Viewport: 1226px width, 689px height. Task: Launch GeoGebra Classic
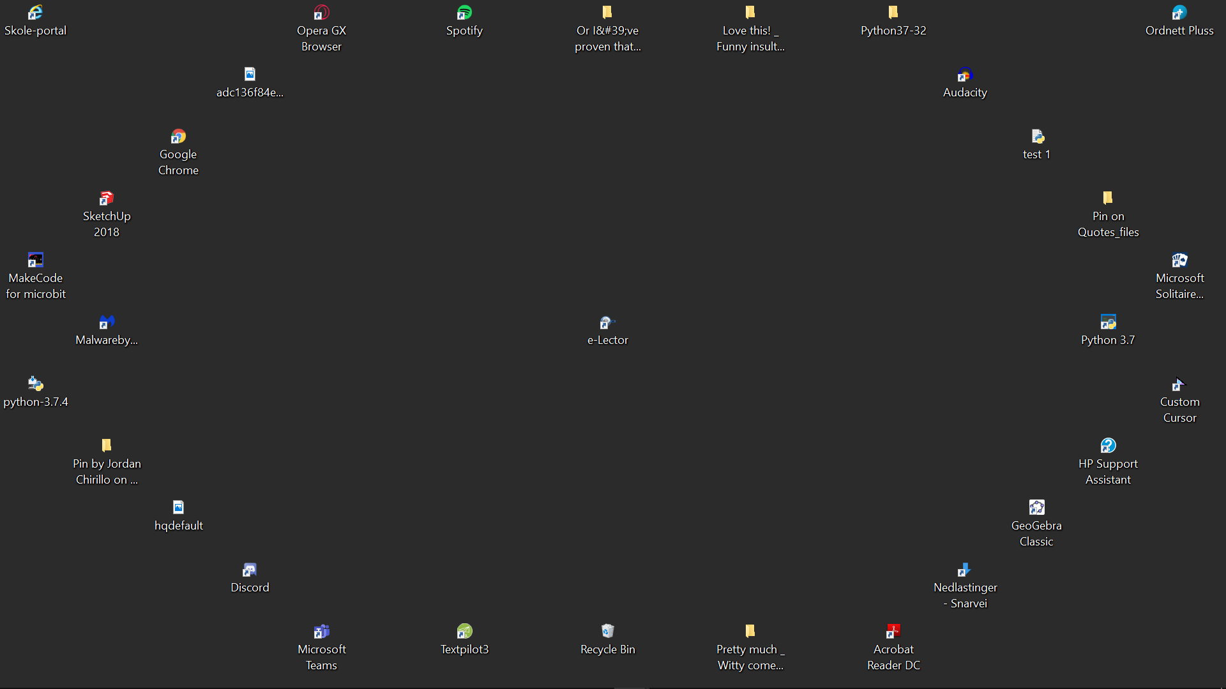[x=1036, y=507]
